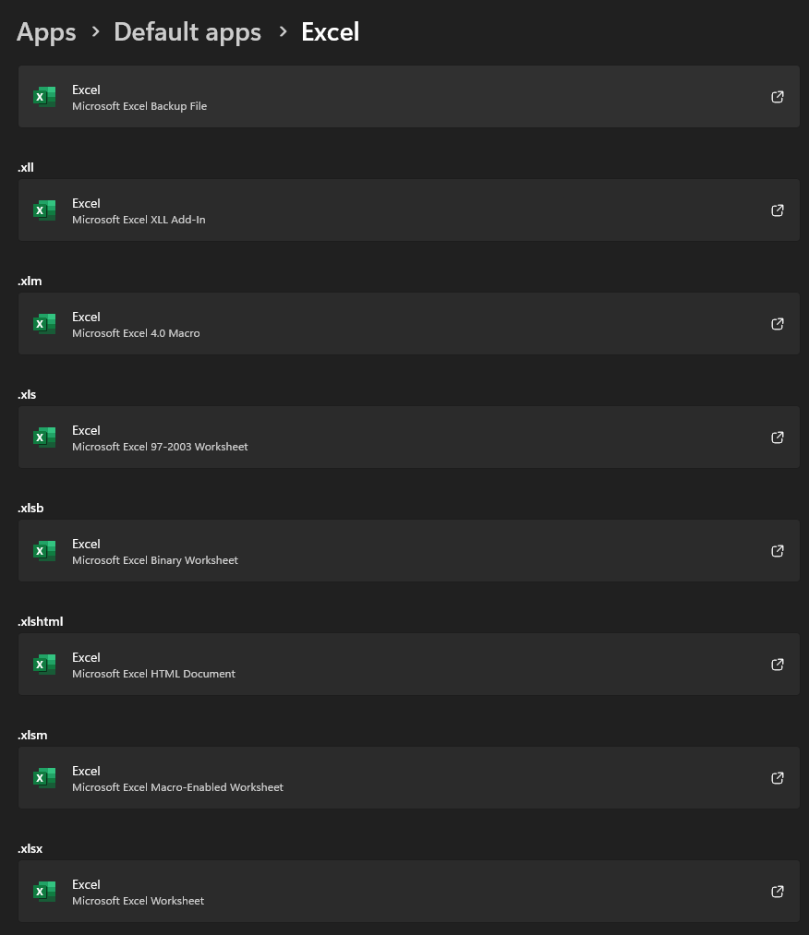The height and width of the screenshot is (935, 809).
Task: Click the external link icon for XLL Add-In
Action: (x=778, y=210)
